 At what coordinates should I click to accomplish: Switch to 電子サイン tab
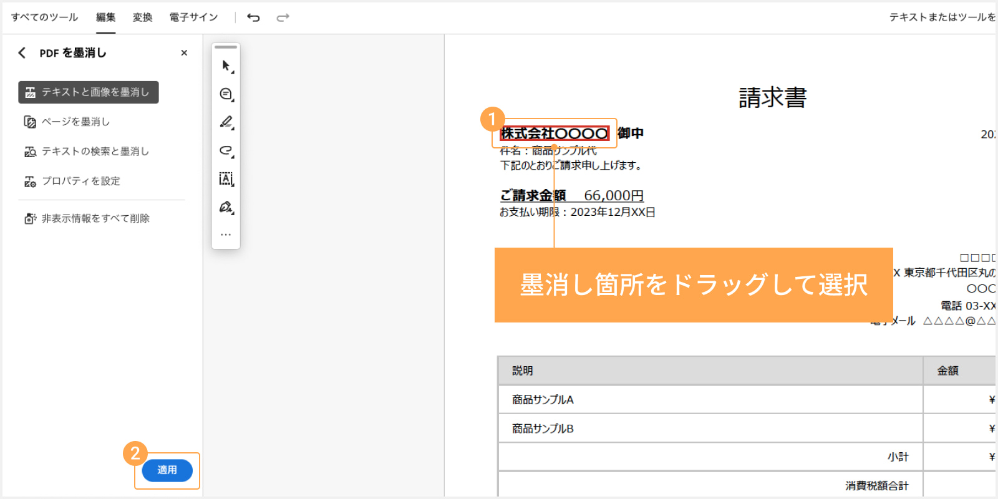(x=194, y=17)
